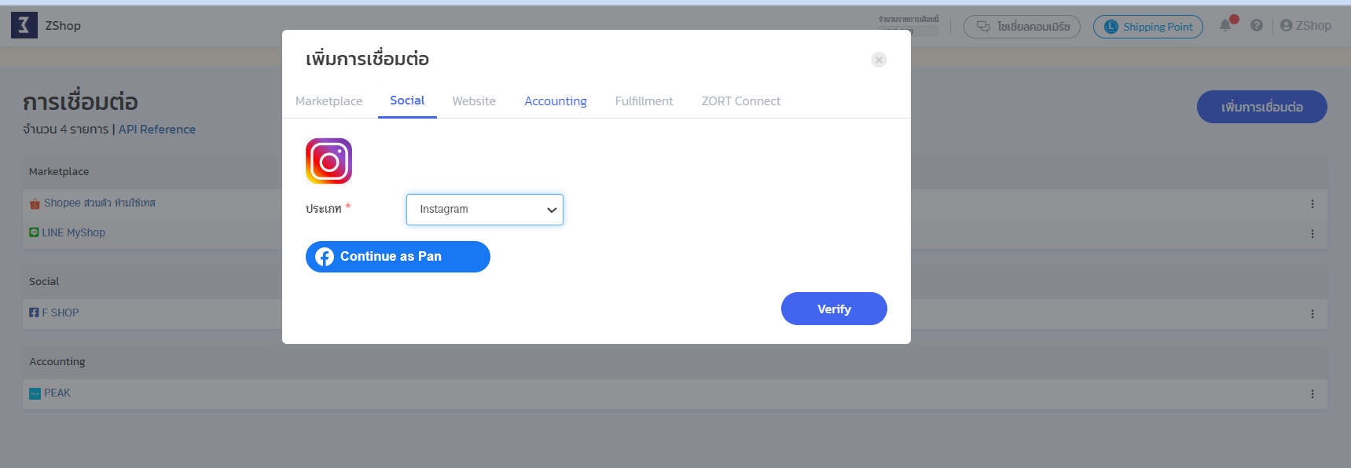Expand the Instagram type dropdown
Screen dimensions: 1351x468
click(484, 210)
